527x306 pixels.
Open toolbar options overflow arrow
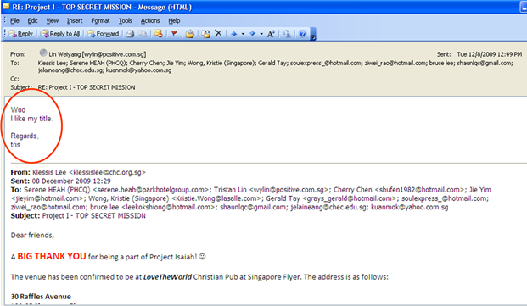313,34
